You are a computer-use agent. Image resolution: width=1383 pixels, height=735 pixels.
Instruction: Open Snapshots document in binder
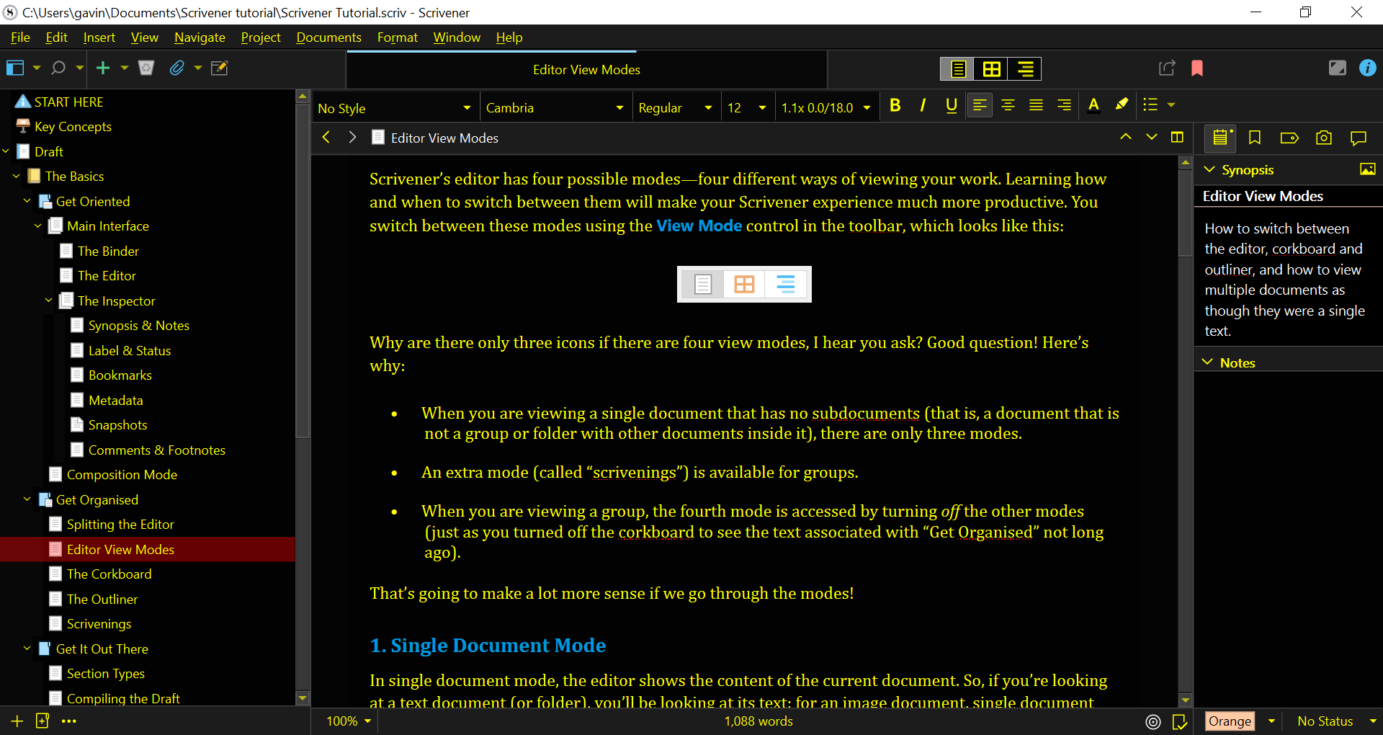pos(117,425)
